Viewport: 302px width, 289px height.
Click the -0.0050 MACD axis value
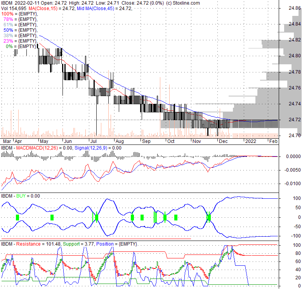[293, 170]
